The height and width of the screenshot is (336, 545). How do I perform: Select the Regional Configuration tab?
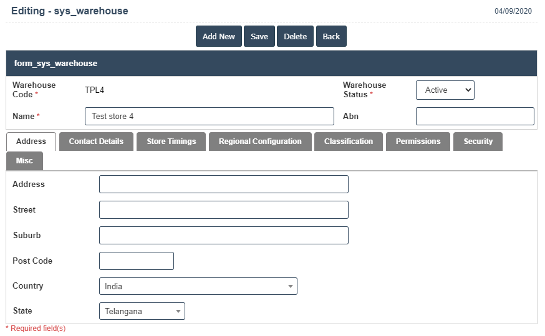point(260,142)
